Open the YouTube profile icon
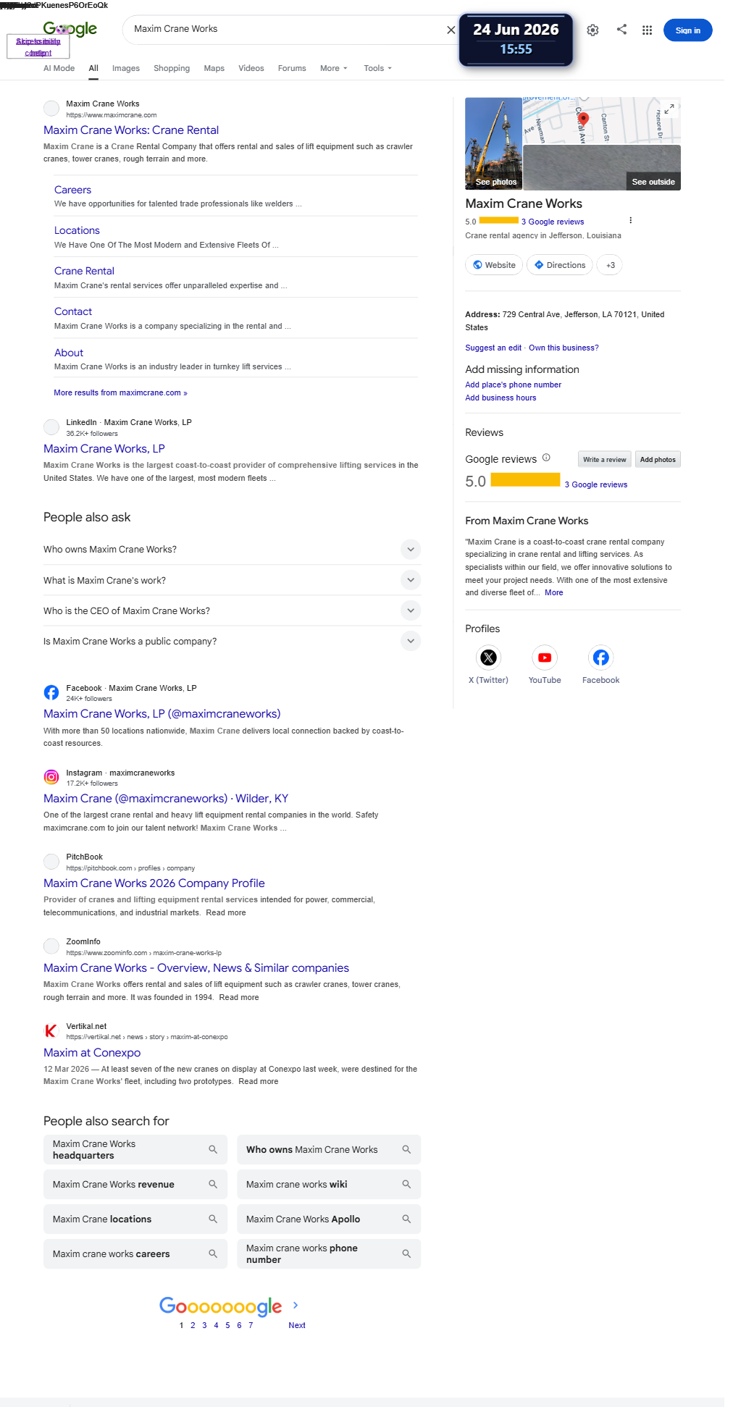The height and width of the screenshot is (1407, 733). pyautogui.click(x=545, y=658)
